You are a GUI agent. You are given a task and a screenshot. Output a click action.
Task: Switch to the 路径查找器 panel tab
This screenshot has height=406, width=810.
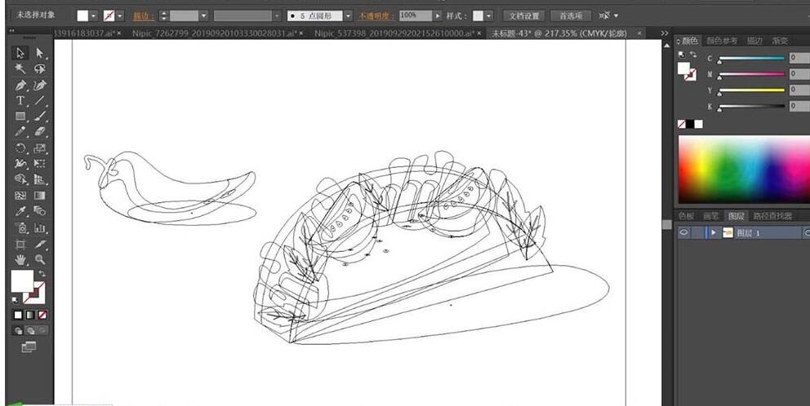(x=772, y=216)
